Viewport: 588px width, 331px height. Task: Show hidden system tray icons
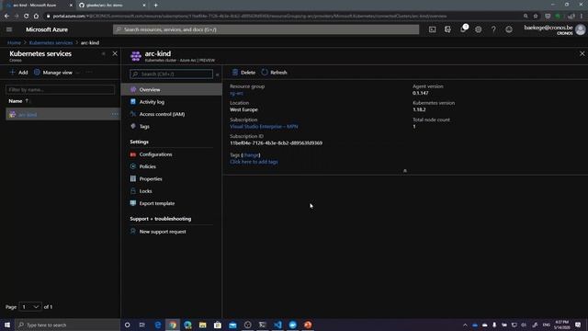(x=465, y=325)
